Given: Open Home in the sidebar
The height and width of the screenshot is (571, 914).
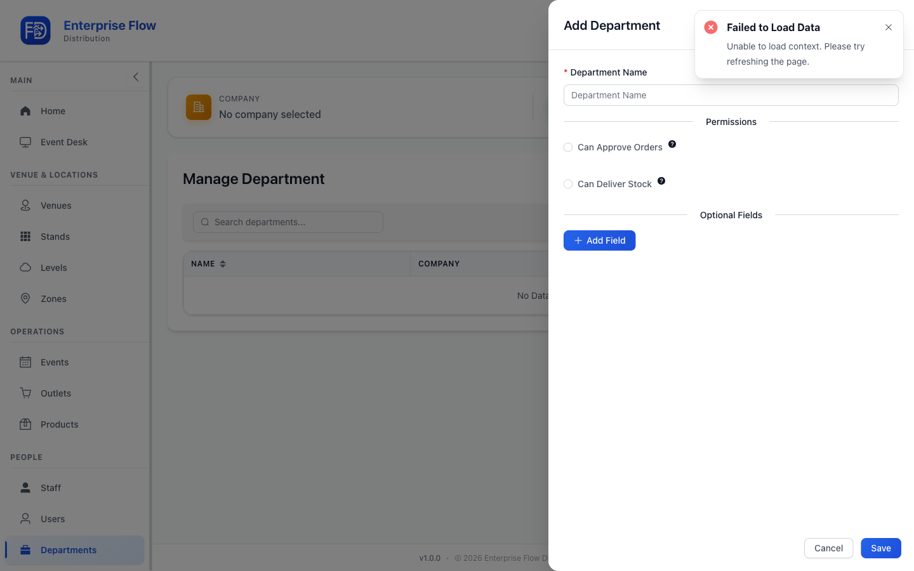Looking at the screenshot, I should 75,111.
